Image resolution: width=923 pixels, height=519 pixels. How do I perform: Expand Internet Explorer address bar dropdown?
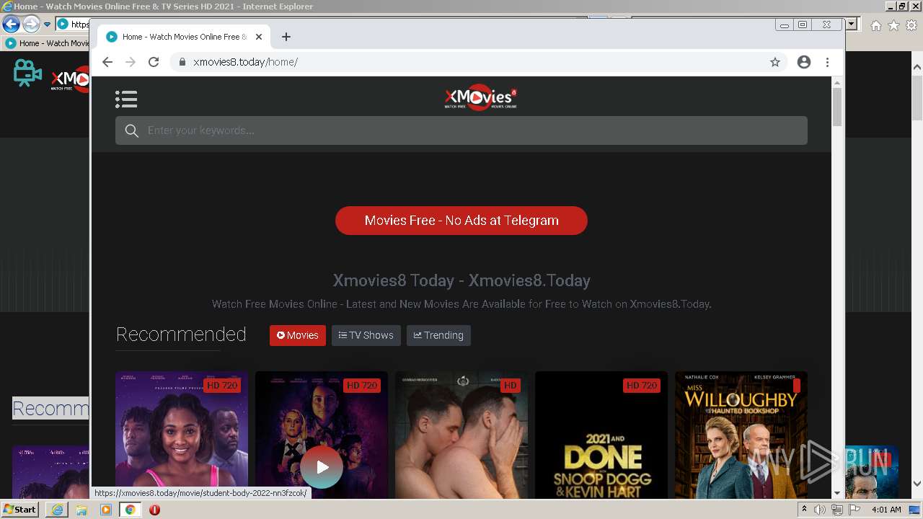tap(852, 25)
